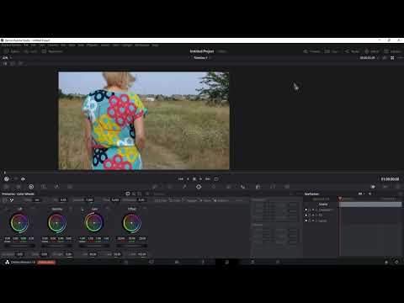
Task: Toggle Gallery panel in top toolbar
Action: [x=12, y=51]
